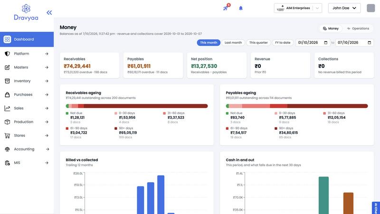The image size is (380, 214).
Task: Select the Last month filter
Action: 233,43
